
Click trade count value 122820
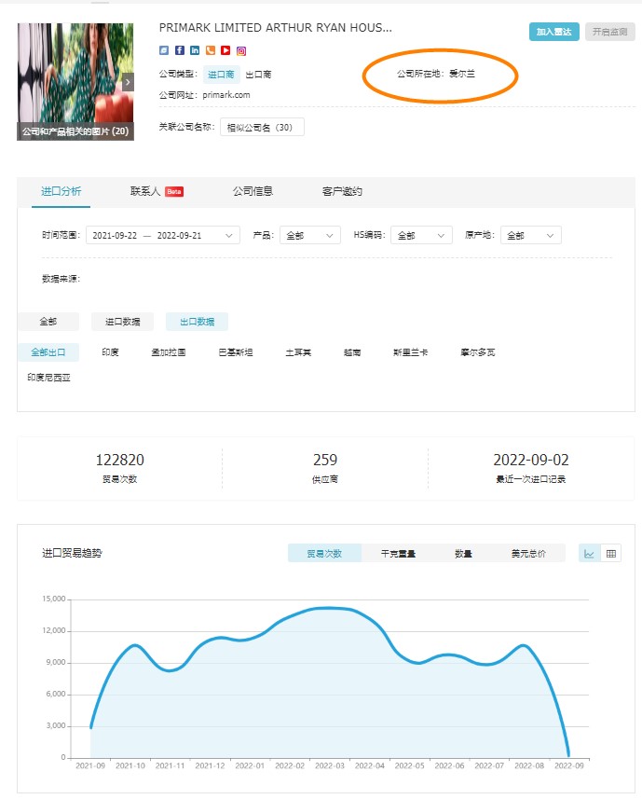(x=120, y=461)
